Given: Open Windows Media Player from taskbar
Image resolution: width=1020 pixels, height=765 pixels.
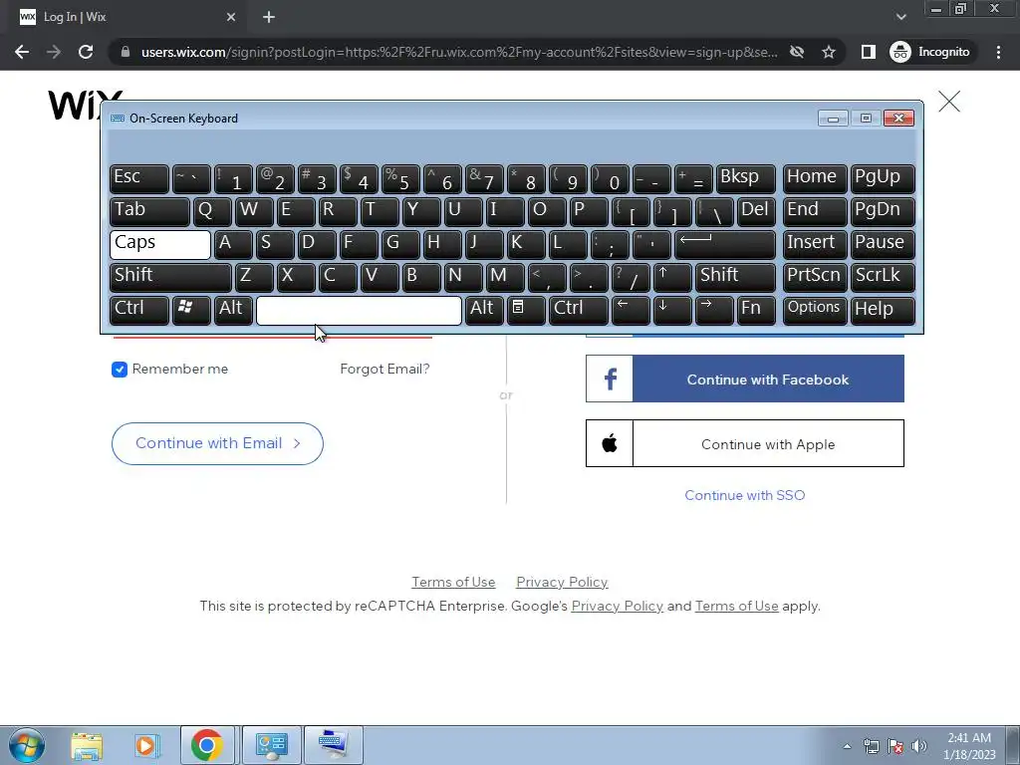Looking at the screenshot, I should point(147,745).
